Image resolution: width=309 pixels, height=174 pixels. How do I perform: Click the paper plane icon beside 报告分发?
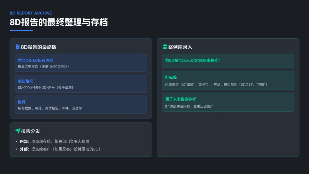click(x=18, y=131)
